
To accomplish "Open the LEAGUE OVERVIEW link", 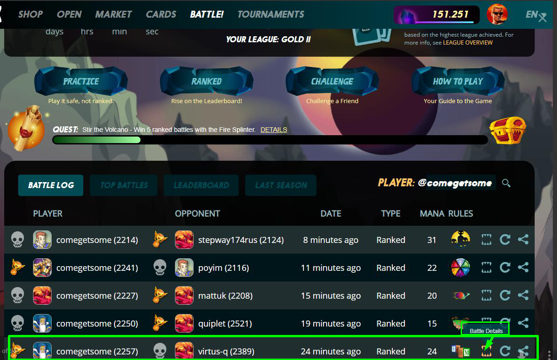I will click(x=468, y=43).
